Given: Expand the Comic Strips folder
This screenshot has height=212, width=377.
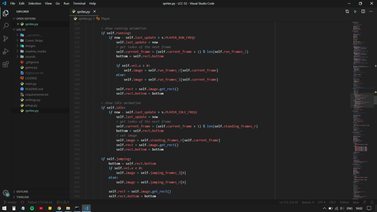Looking at the screenshot, I should (34, 40).
